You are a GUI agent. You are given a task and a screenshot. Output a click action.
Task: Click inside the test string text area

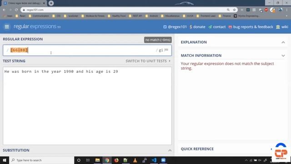(x=87, y=106)
